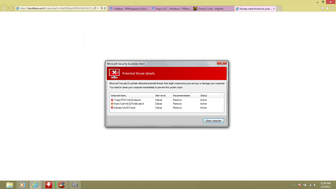Switch to the Chatbox - PSPerspective tab
Screen dimensions: 336x189
click(x=129, y=9)
